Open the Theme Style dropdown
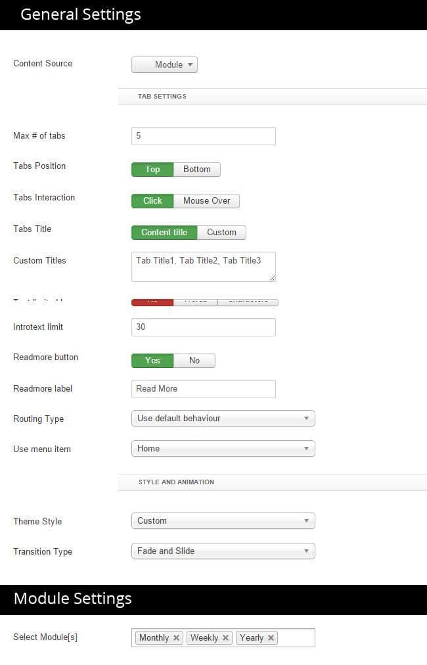The width and height of the screenshot is (427, 665). coord(223,520)
